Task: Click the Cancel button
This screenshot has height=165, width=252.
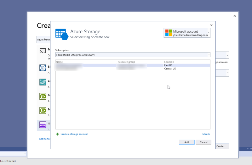Action: [203, 142]
